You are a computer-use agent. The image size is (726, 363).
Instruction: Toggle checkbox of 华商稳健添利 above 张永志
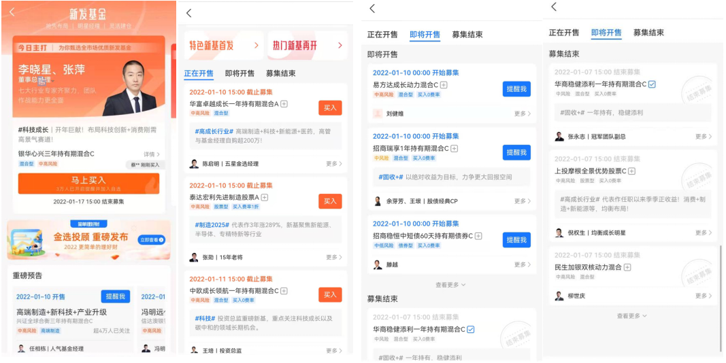point(652,84)
